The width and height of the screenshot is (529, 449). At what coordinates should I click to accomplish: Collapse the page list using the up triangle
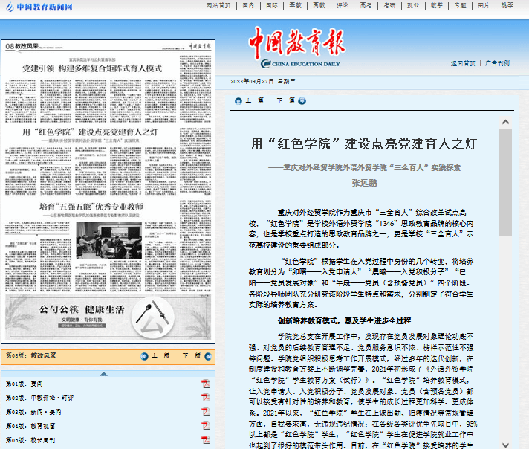tap(104, 373)
